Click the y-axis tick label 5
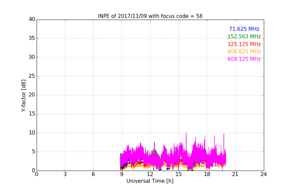293x195 pixels. click(34, 152)
